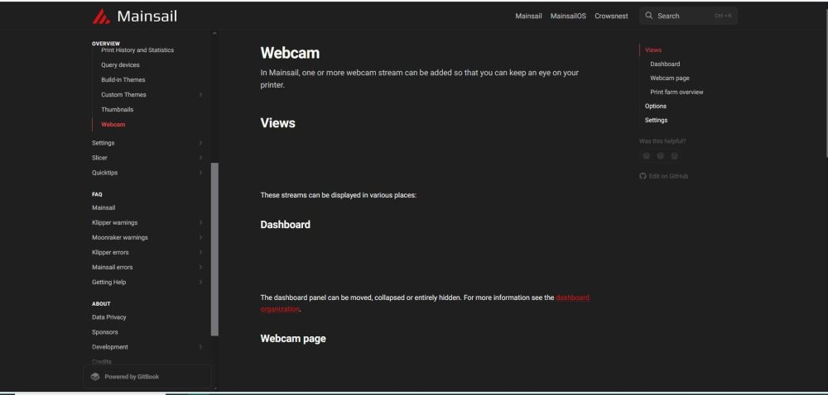
Task: Click the Webcam page subsection heading
Action: [293, 339]
